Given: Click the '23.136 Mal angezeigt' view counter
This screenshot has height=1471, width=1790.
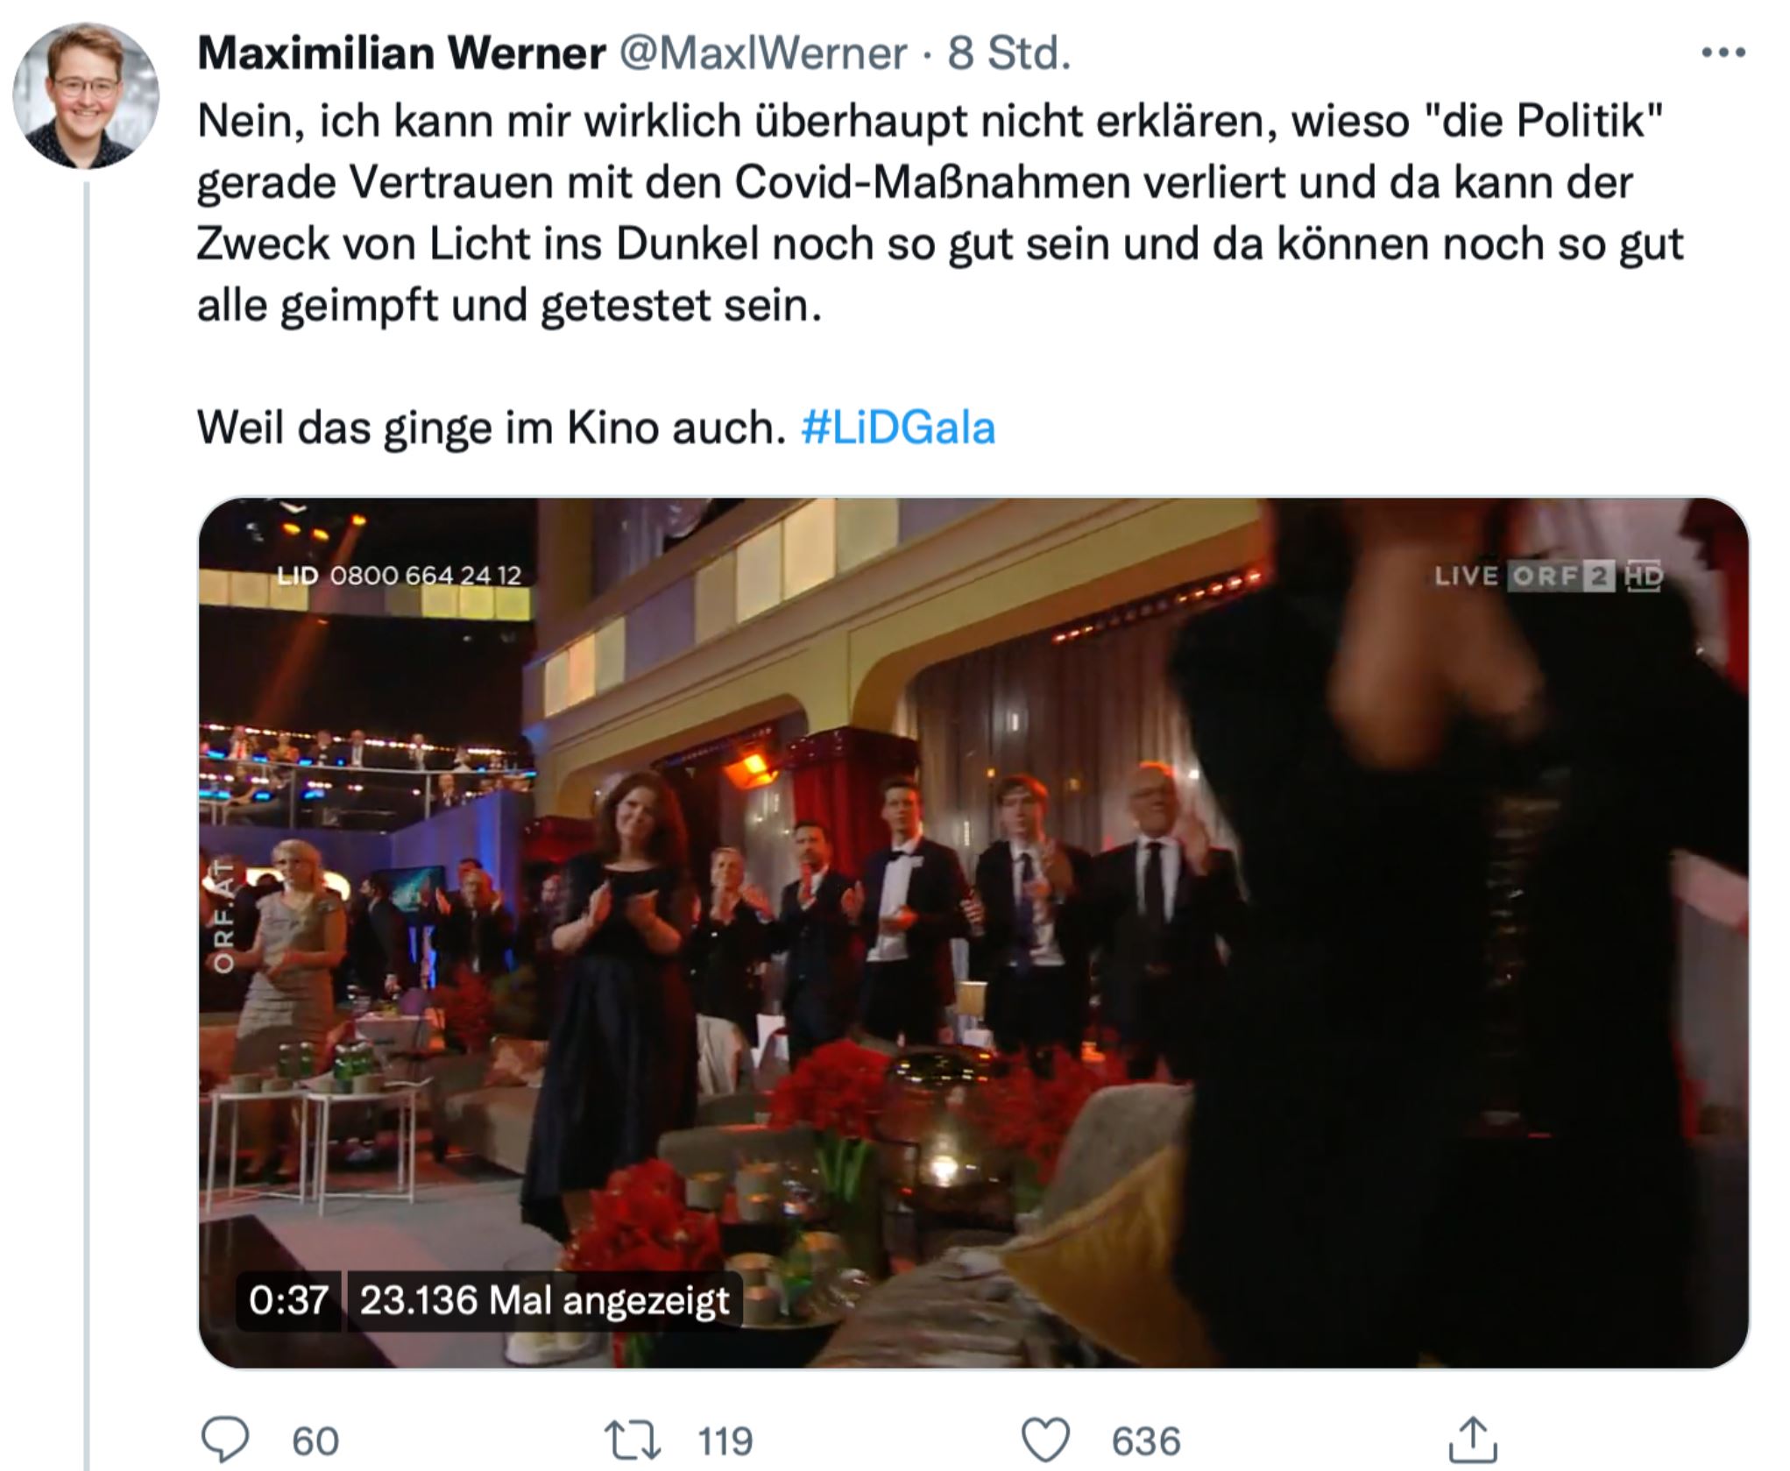Looking at the screenshot, I should coord(544,1300).
